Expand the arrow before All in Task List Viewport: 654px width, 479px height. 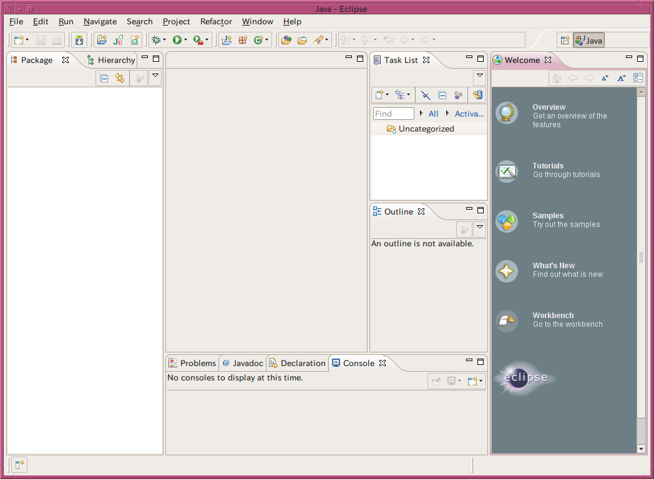pos(421,114)
